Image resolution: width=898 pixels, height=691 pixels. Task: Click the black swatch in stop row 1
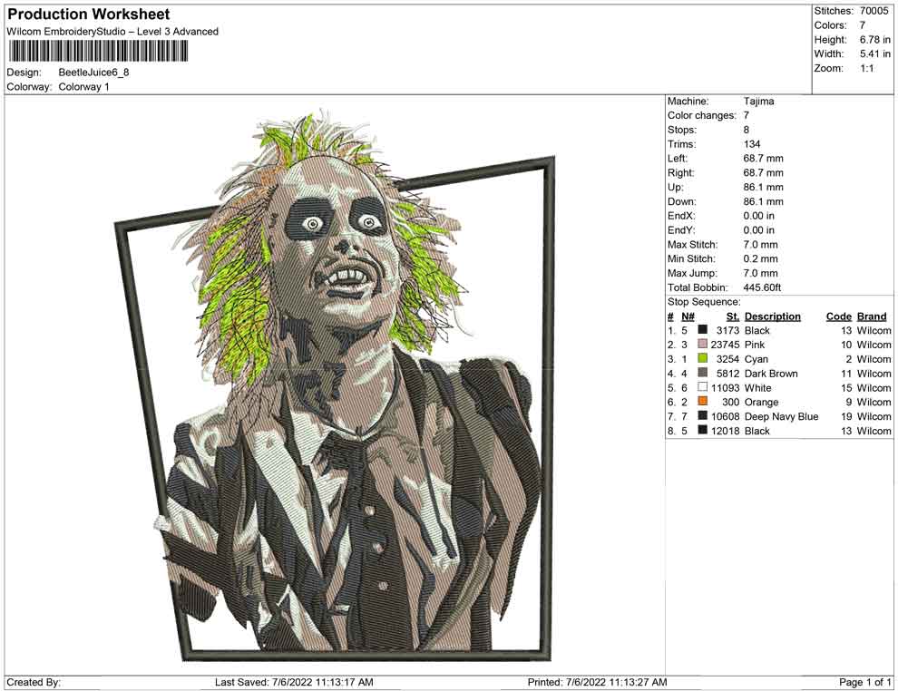(703, 330)
